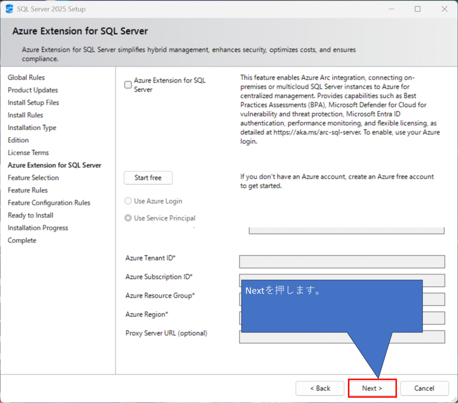The width and height of the screenshot is (458, 403).
Task: Click the Azure free account description text
Action: 337,181
